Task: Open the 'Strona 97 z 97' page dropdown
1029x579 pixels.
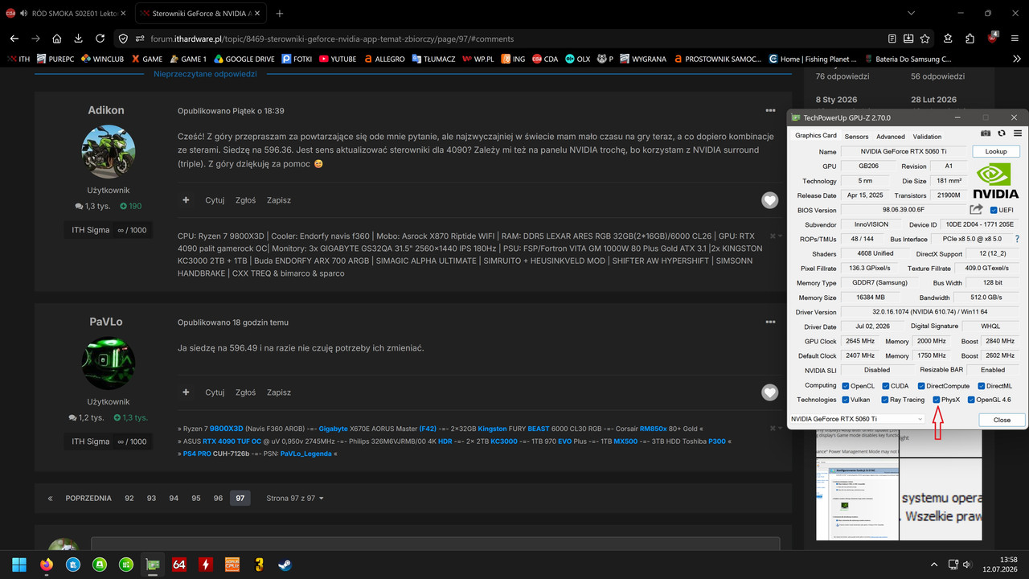Action: tap(295, 499)
